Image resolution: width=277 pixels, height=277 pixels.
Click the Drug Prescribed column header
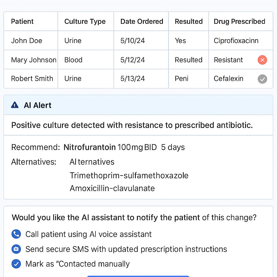tap(239, 21)
